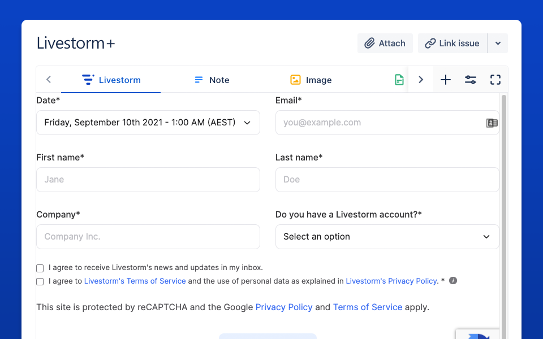Viewport: 543px width, 339px height.
Task: Focus the Last name field
Action: tap(387, 180)
